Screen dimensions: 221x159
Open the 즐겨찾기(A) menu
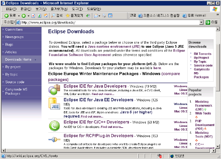click(x=59, y=9)
